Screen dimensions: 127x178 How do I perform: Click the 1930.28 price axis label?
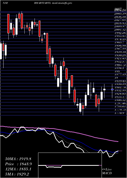[120, 55]
